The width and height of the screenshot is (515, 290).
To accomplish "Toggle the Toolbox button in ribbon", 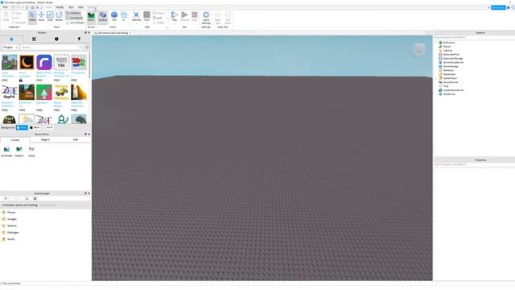I will (x=103, y=17).
